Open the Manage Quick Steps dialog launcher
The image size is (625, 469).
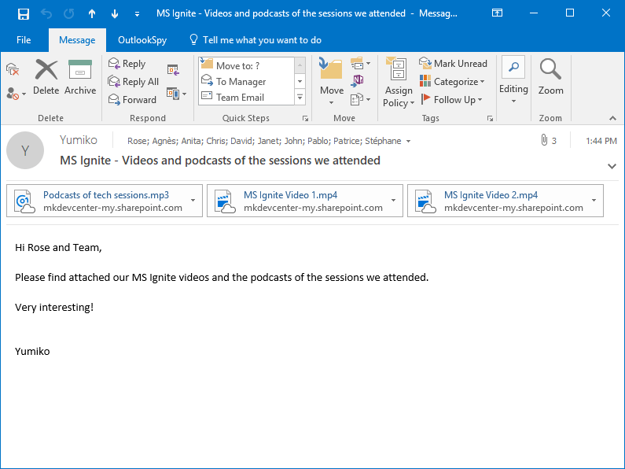[305, 119]
